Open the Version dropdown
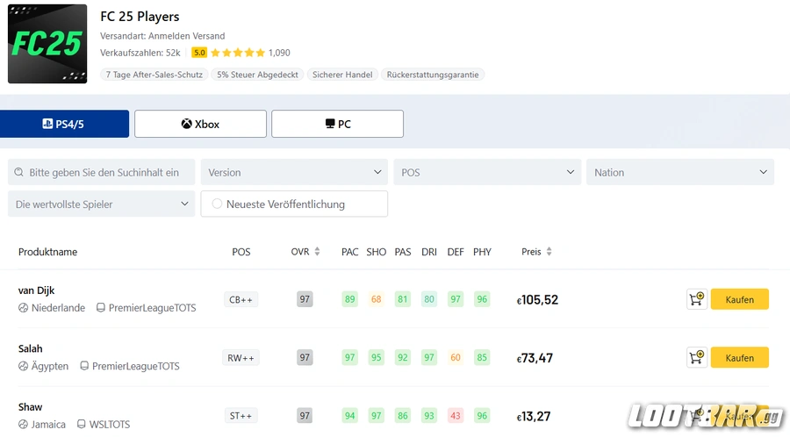The height and width of the screenshot is (437, 790). [x=294, y=172]
